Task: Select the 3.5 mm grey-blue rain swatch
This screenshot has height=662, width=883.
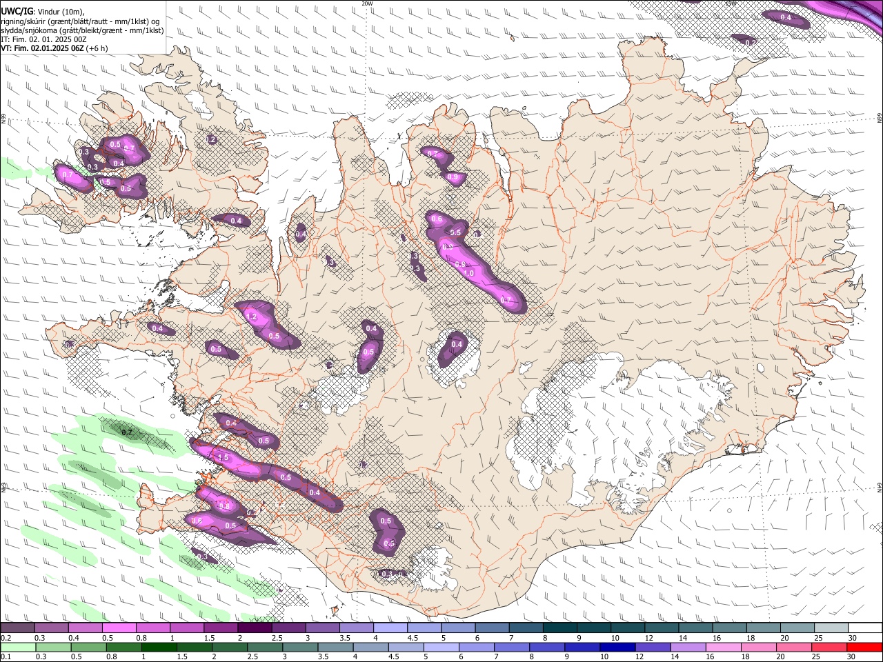Action: coord(335,648)
